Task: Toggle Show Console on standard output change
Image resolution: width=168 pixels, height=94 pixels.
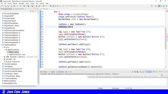Action: click(148, 72)
